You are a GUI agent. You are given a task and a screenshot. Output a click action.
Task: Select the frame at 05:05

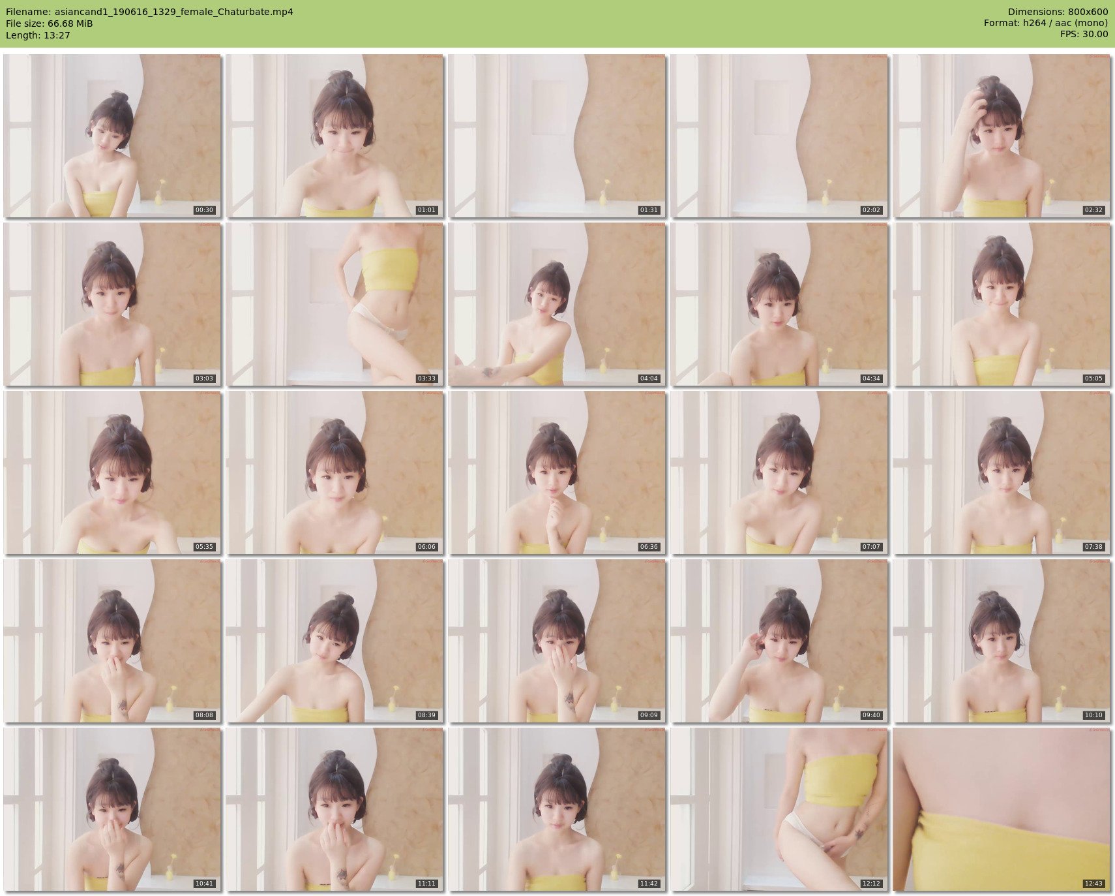click(1002, 304)
